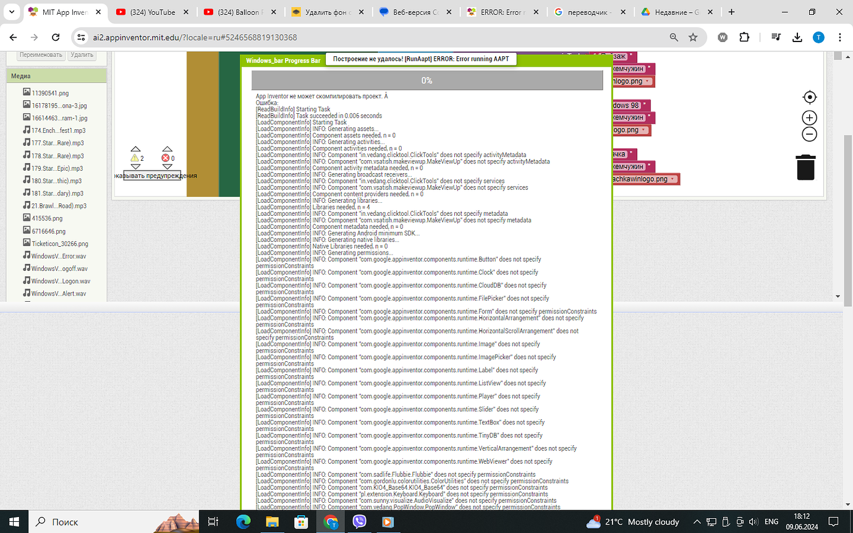This screenshot has width=853, height=533.
Task: Switch to the переводчик Google tab
Action: tap(584, 11)
